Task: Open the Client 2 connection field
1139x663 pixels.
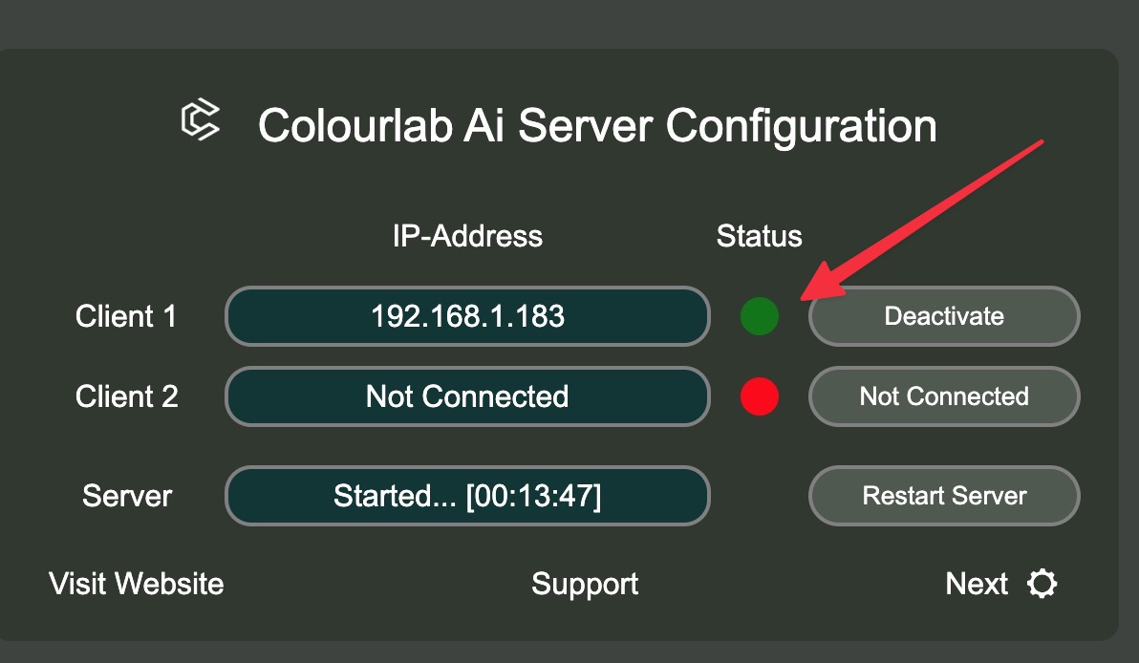Action: coord(467,396)
